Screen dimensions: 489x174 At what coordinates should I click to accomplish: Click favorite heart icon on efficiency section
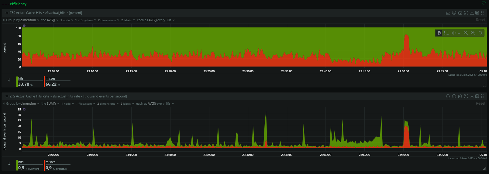484,3
